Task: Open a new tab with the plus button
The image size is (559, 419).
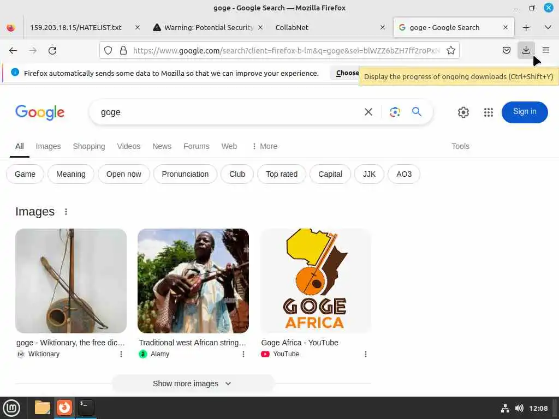Action: pyautogui.click(x=526, y=27)
